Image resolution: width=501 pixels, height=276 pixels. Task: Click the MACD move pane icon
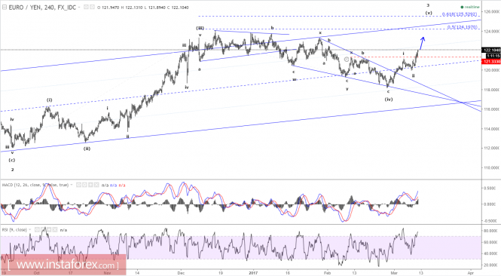tap(90, 185)
